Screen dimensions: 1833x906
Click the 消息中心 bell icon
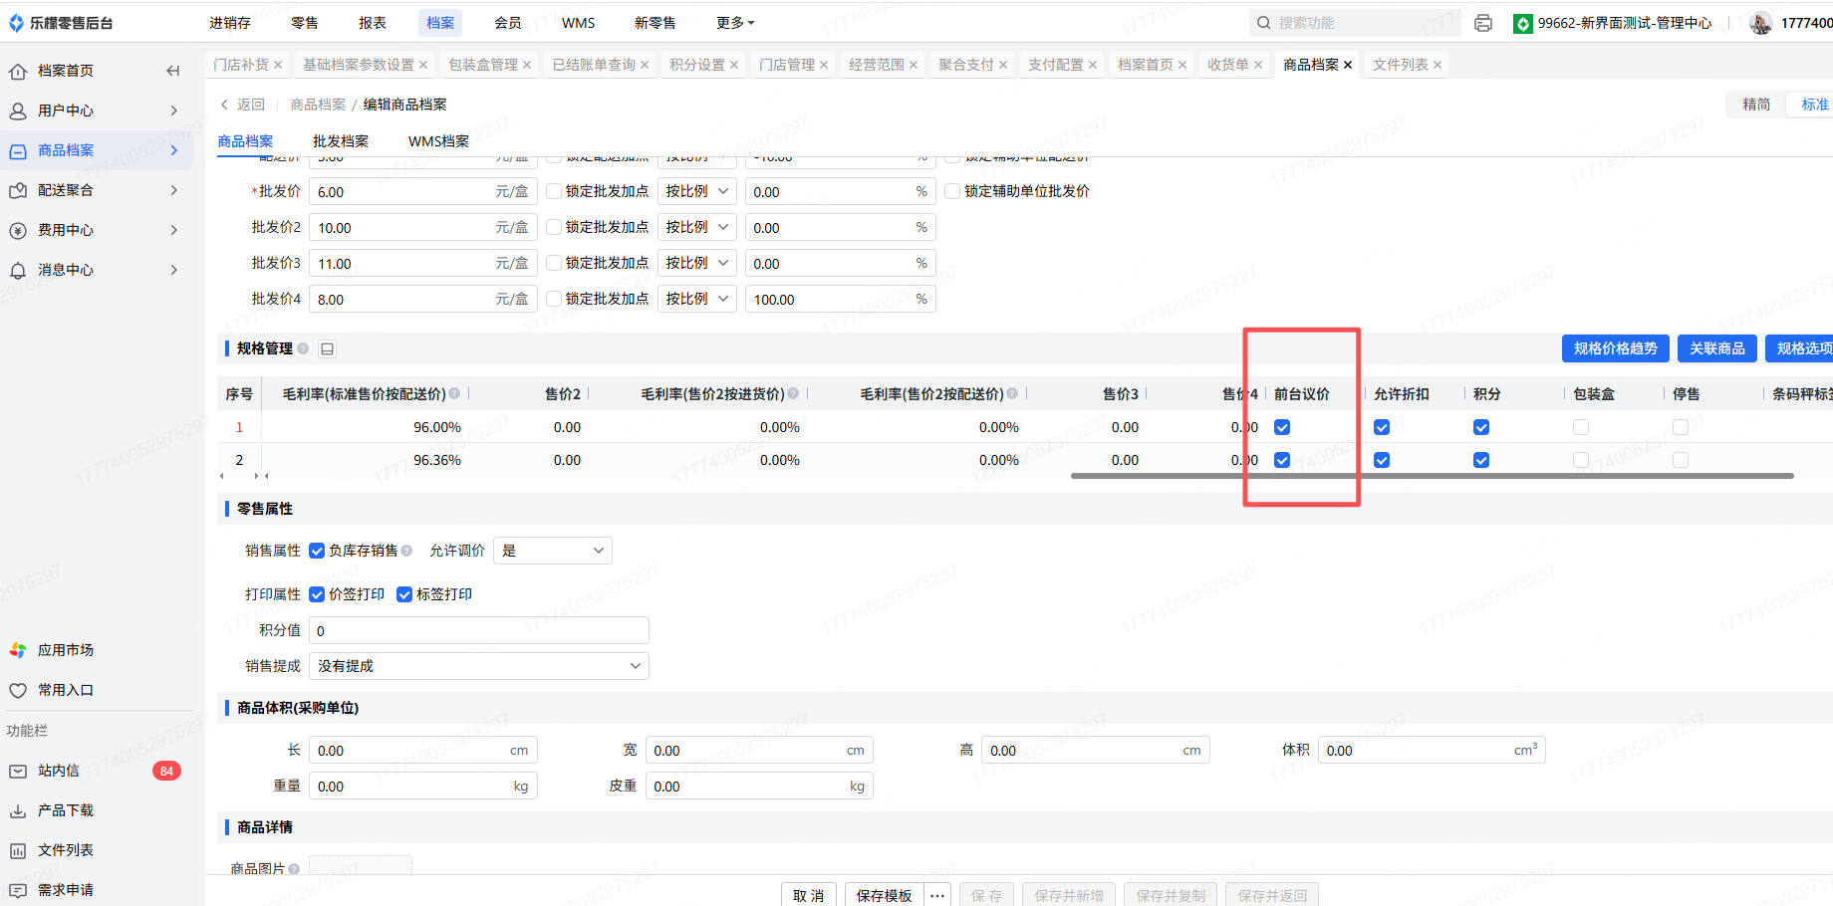click(x=18, y=270)
